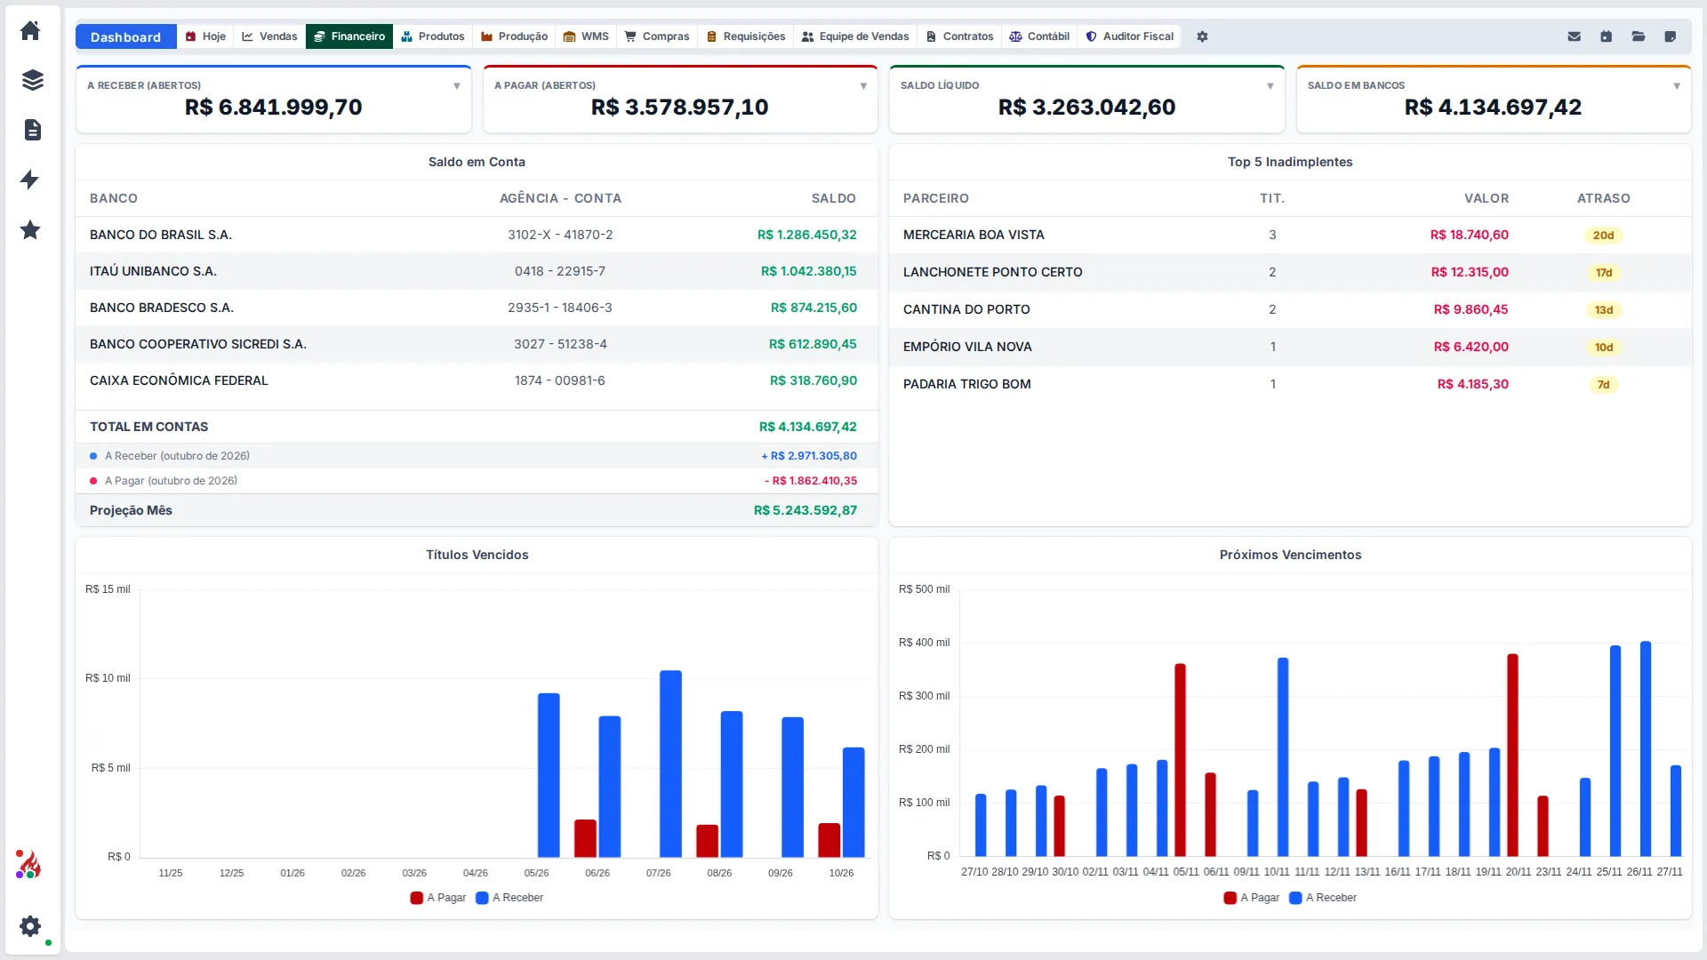The height and width of the screenshot is (960, 1707).
Task: Open the Auditor Fiscal tab
Action: coord(1130,36)
